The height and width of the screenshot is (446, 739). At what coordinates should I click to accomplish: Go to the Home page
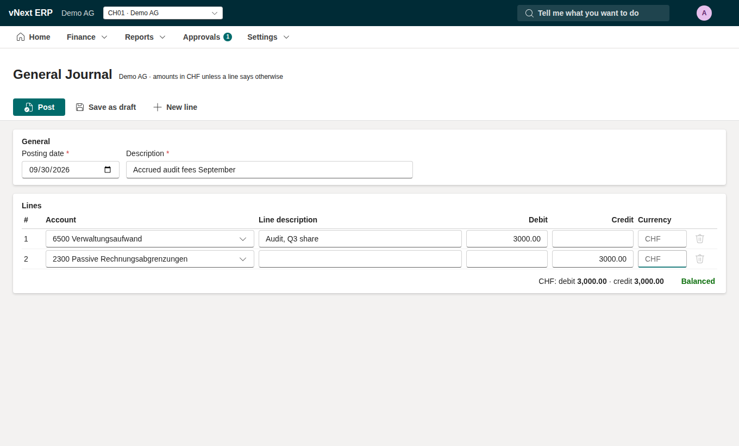click(33, 37)
